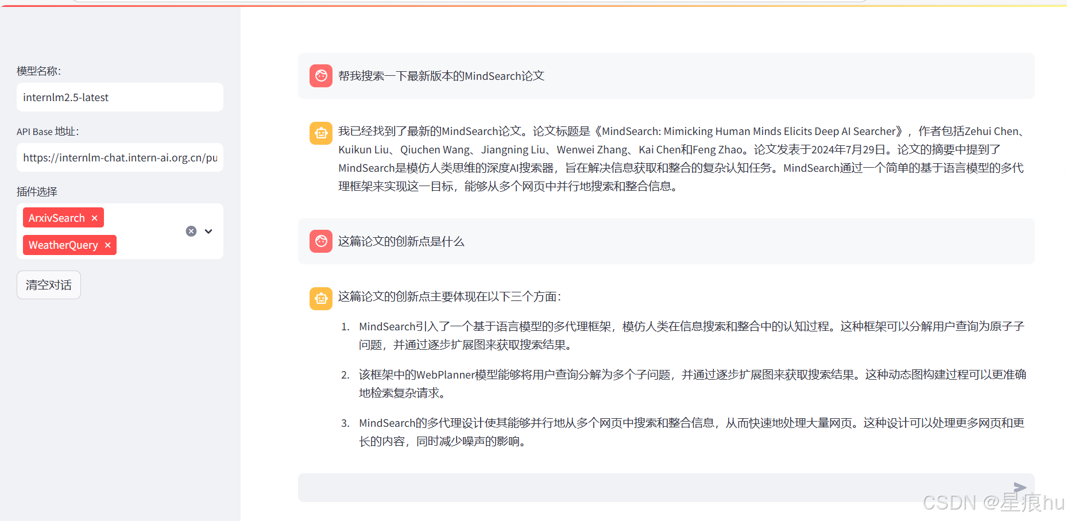
Task: Click the user avatar beside 这篇论文的创新点是什么
Action: point(321,241)
